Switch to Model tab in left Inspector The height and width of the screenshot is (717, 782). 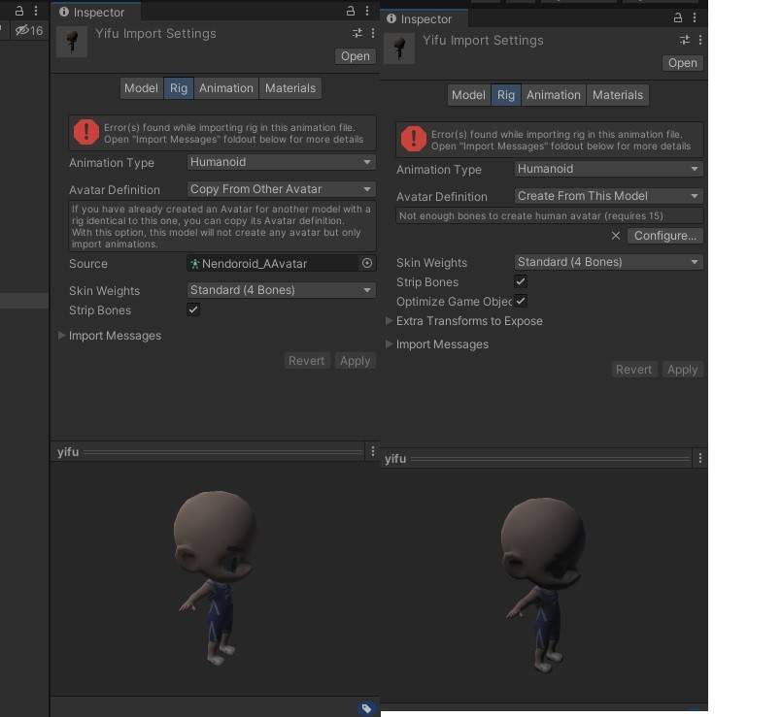(x=141, y=88)
